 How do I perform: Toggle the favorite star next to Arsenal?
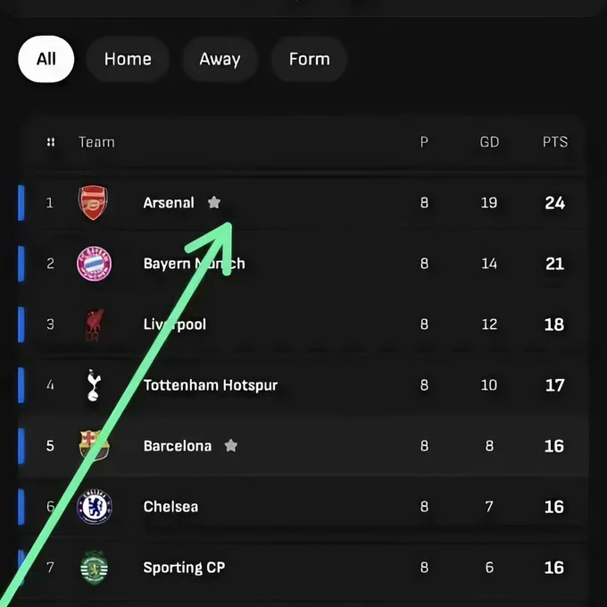point(214,202)
